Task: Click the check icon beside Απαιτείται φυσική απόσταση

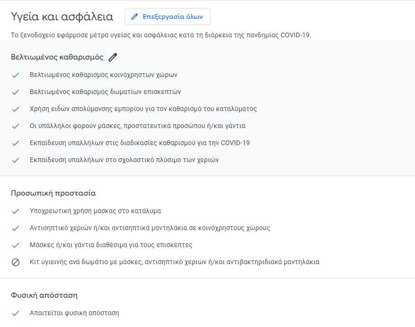Action: tap(16, 313)
